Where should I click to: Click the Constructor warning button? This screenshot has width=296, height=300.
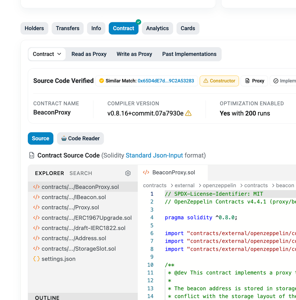[219, 81]
